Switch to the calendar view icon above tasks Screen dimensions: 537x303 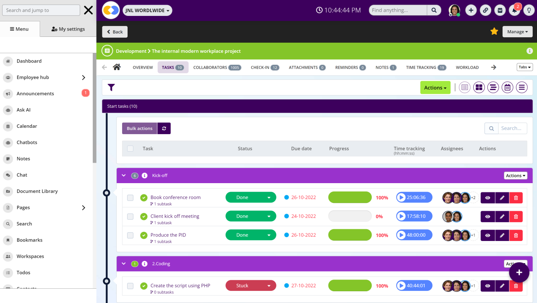tap(507, 87)
